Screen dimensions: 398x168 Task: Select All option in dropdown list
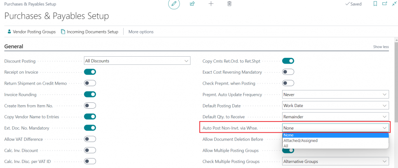coord(335,146)
